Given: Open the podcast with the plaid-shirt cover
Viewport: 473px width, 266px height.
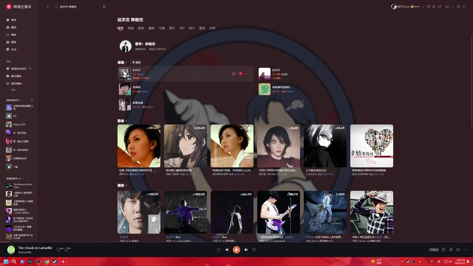Looking at the screenshot, I should [x=372, y=212].
